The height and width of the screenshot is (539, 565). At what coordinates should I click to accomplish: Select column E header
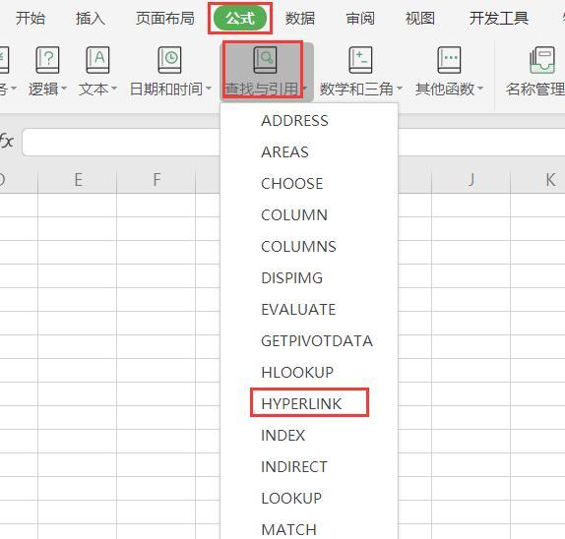[x=78, y=180]
